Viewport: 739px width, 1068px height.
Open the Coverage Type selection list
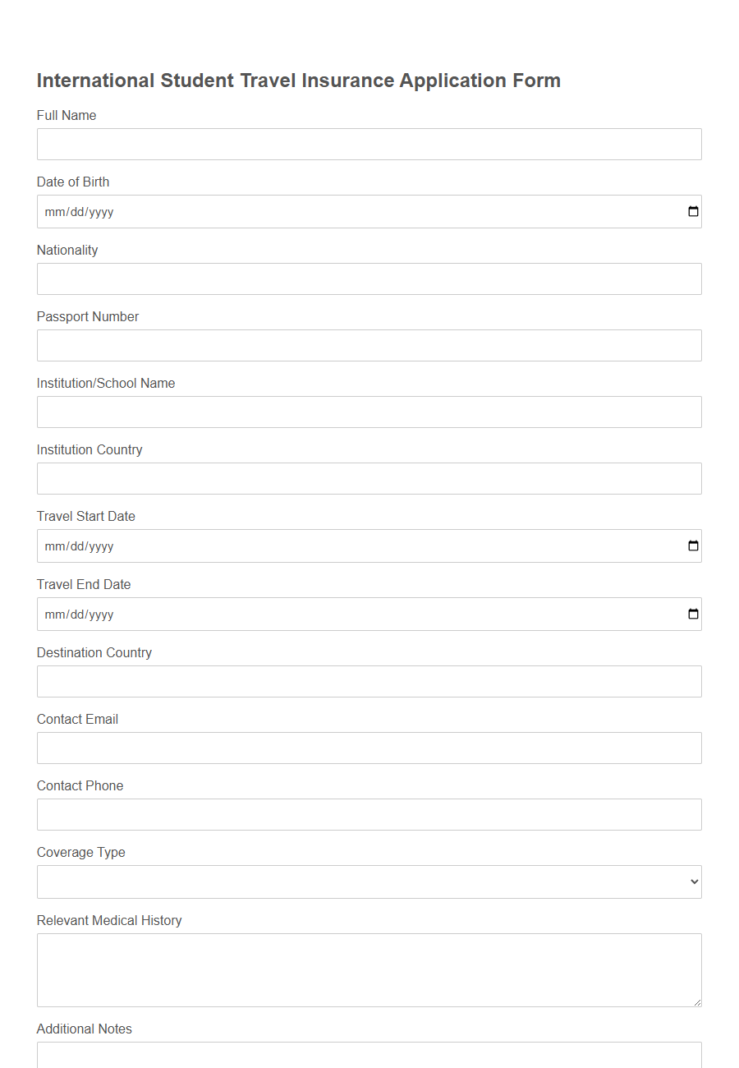coord(369,882)
